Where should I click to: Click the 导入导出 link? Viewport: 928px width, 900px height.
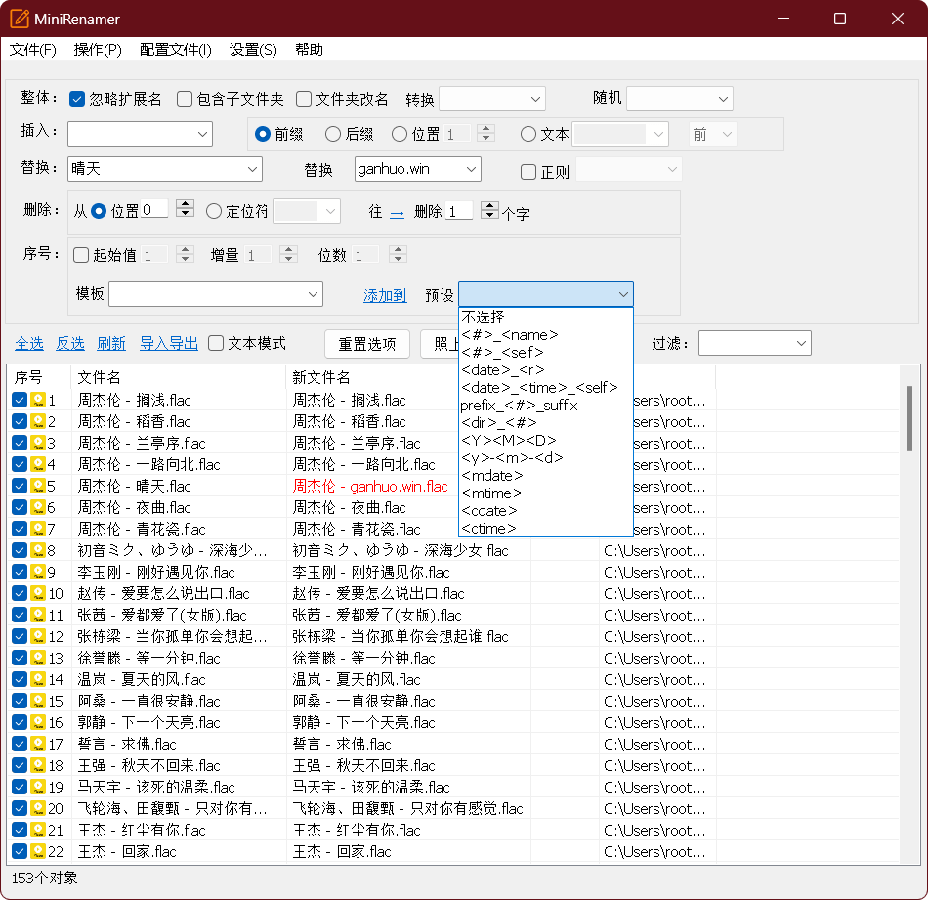[x=169, y=343]
